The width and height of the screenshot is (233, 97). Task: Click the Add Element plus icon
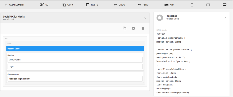(6, 5)
